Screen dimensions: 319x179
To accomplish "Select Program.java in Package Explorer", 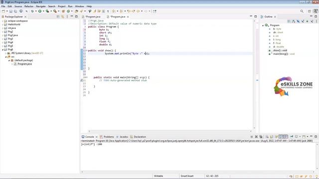I will point(24,64).
